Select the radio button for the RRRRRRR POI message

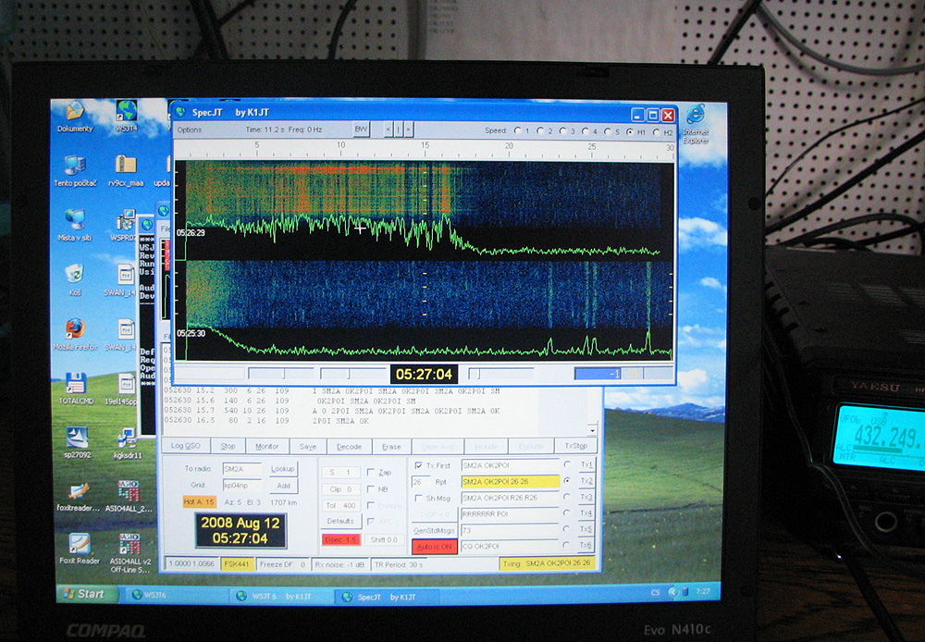[x=568, y=513]
